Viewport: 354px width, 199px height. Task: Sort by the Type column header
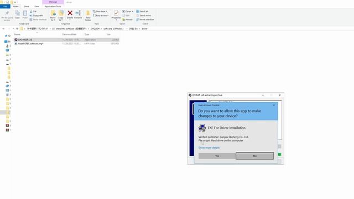coord(87,34)
